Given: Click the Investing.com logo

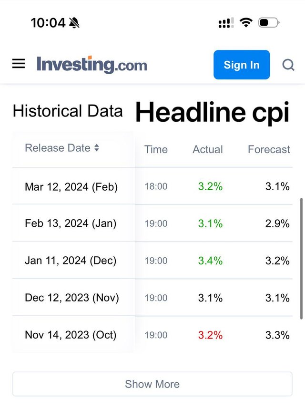Looking at the screenshot, I should [92, 65].
